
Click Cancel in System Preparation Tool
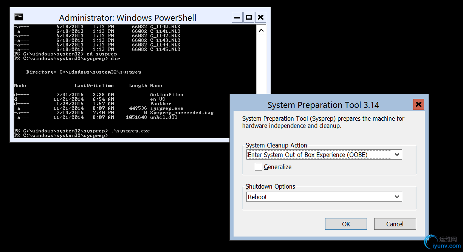pyautogui.click(x=395, y=224)
